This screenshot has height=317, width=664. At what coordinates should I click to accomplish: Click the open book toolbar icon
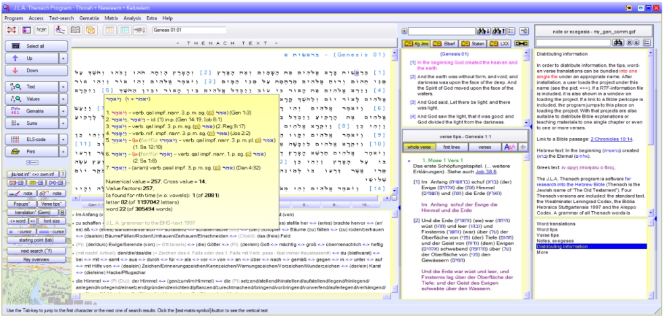coord(76,30)
